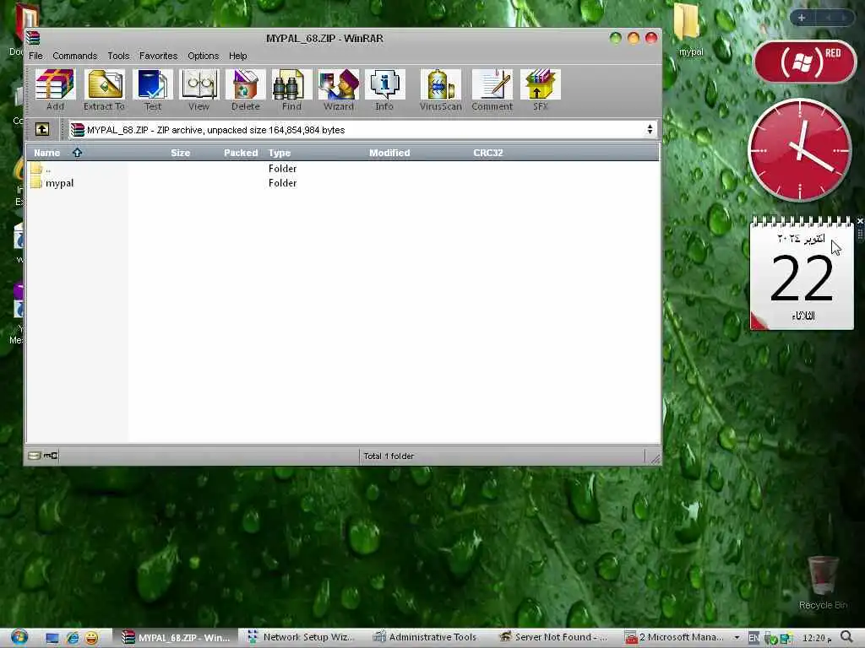
Task: Close the calendar gadget with X
Action: (859, 221)
